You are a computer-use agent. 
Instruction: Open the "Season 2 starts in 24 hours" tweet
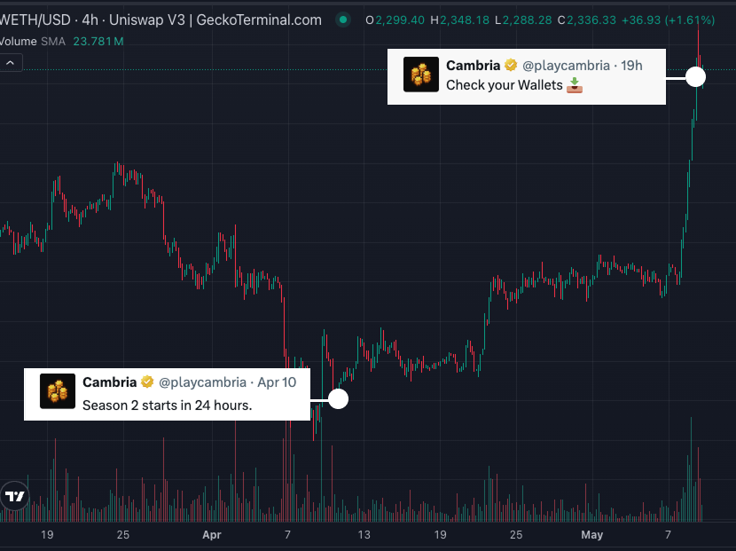pos(167,395)
